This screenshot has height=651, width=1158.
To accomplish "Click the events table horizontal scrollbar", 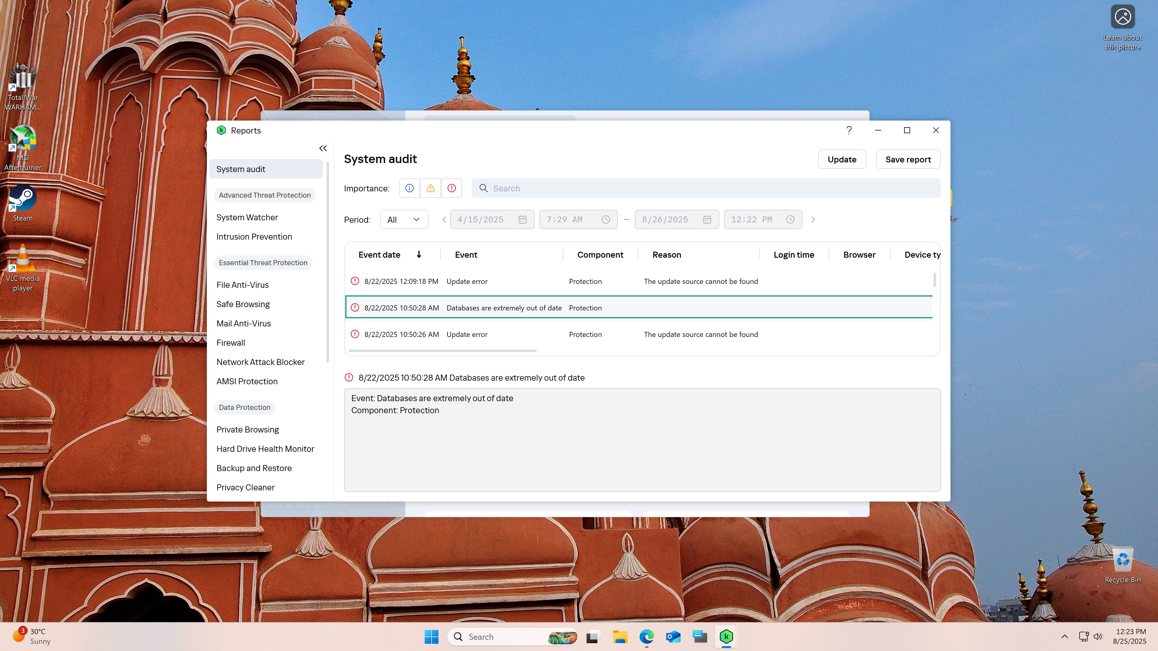I will click(x=442, y=351).
